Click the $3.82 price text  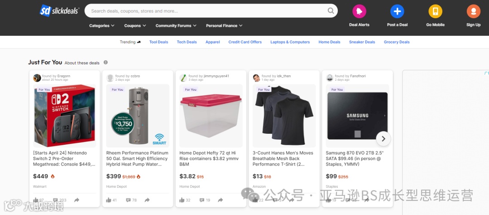(187, 176)
